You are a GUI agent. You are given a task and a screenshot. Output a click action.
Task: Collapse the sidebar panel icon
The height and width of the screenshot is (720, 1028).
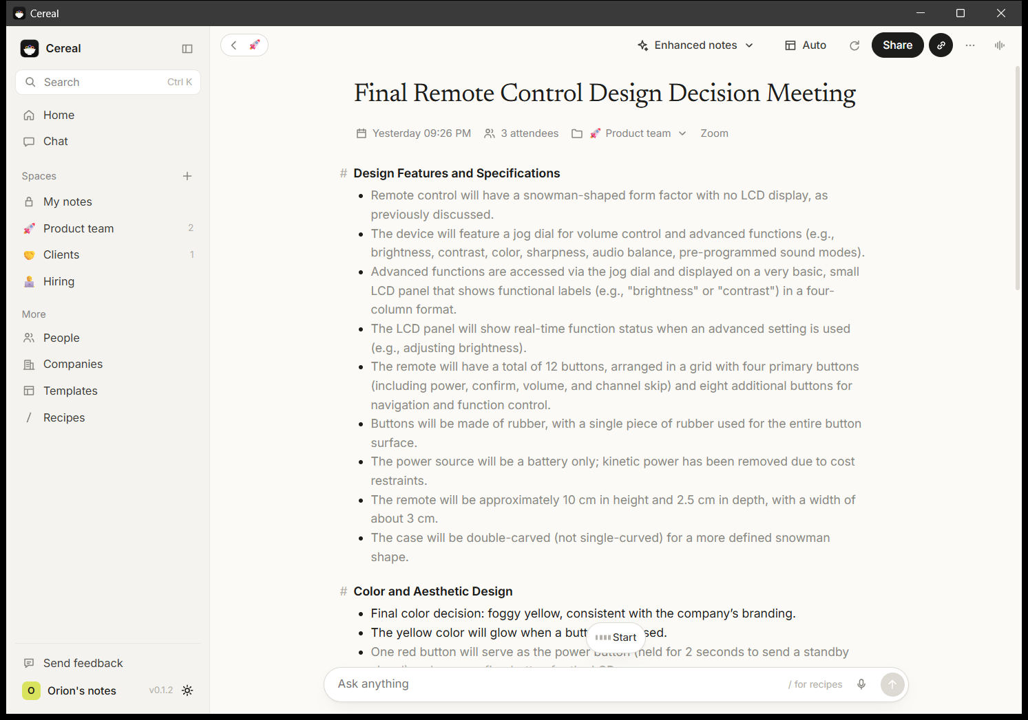[187, 49]
